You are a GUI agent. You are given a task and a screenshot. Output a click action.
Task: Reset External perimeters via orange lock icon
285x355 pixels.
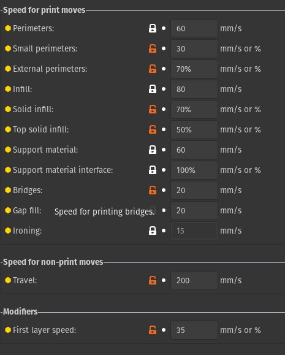click(153, 69)
